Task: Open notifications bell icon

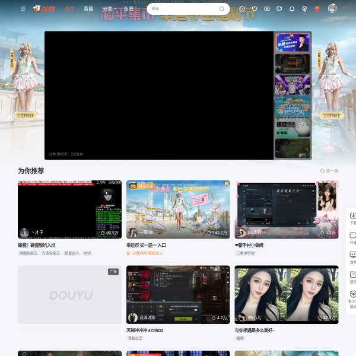Action: tap(292, 9)
